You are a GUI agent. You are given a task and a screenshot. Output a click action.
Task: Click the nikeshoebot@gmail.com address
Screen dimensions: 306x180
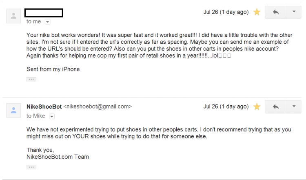(98, 107)
